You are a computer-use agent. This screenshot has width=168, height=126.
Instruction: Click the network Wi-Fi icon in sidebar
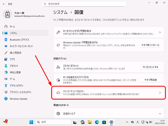pyautogui.click(x=6, y=46)
